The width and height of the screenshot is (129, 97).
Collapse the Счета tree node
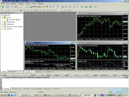point(2,18)
